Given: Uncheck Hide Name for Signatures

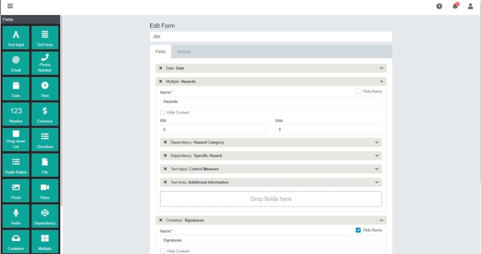Looking at the screenshot, I should point(358,230).
